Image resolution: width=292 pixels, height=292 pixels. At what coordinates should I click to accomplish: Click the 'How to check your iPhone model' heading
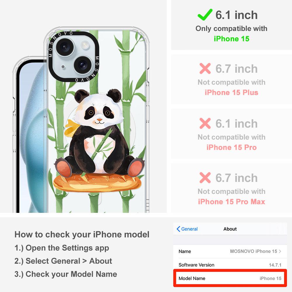click(82, 234)
